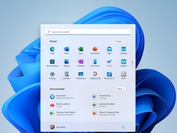Viewport: 177px width, 133px height.
Task: Focus the Type here to search box
Action: 88,32
